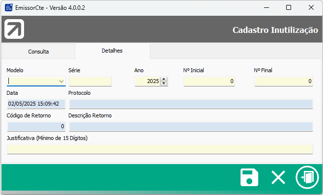
Task: Click the floppy disk save icon
Action: [x=249, y=177]
